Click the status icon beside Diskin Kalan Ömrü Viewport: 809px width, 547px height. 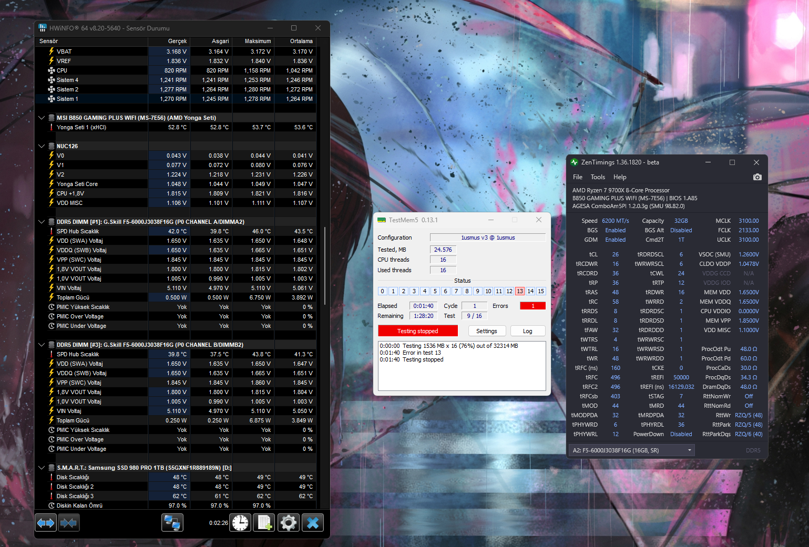pyautogui.click(x=52, y=505)
